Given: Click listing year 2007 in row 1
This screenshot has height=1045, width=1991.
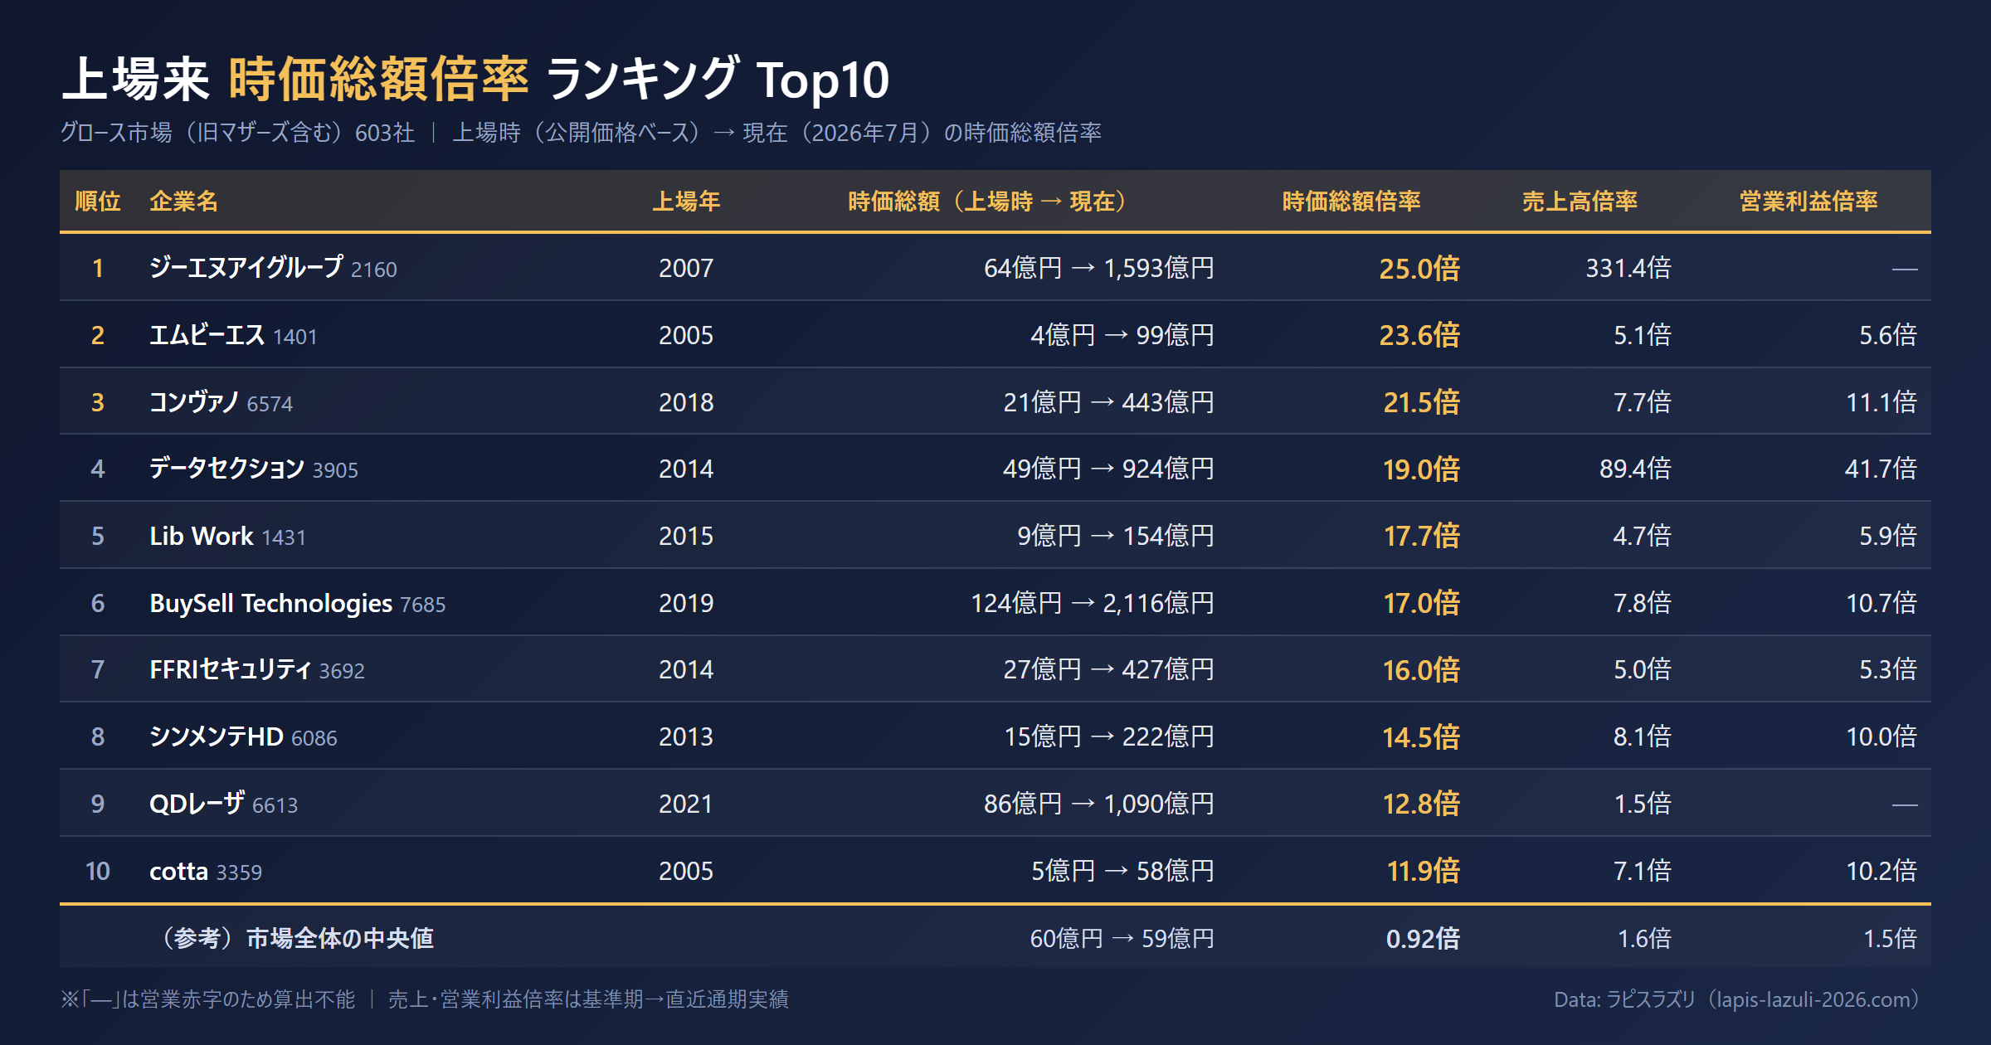Looking at the screenshot, I should 686,268.
